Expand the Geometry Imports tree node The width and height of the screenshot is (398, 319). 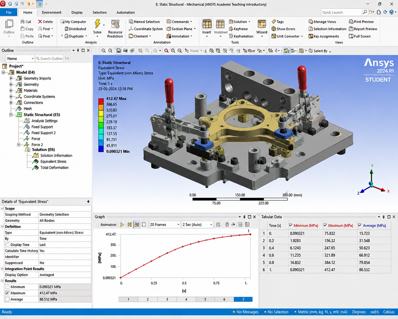point(11,78)
